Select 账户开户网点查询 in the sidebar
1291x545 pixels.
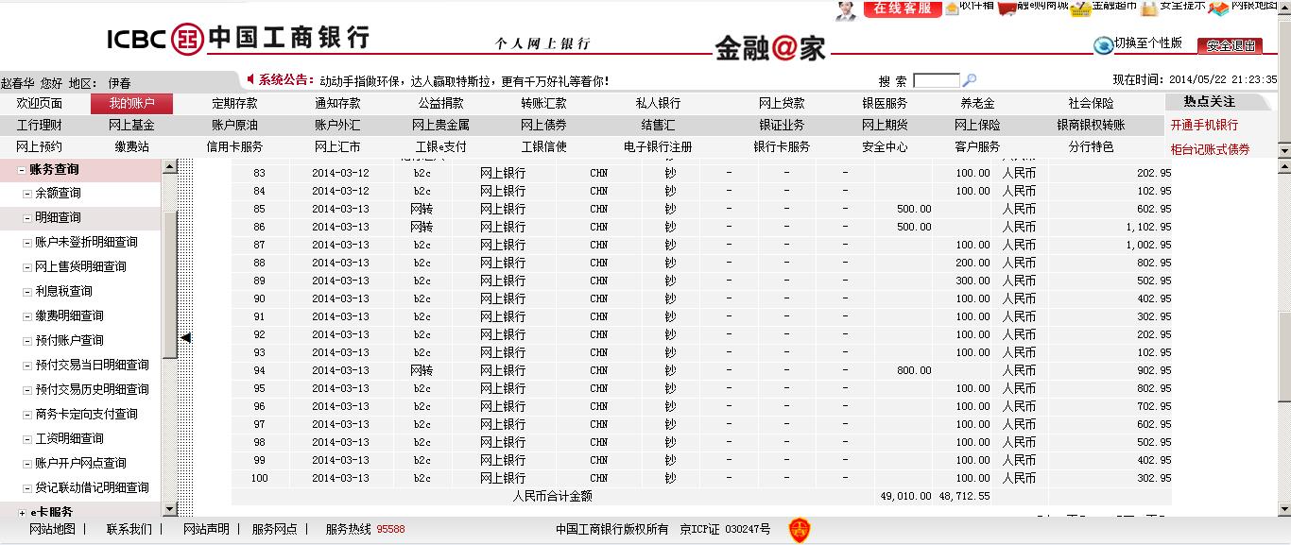click(80, 463)
